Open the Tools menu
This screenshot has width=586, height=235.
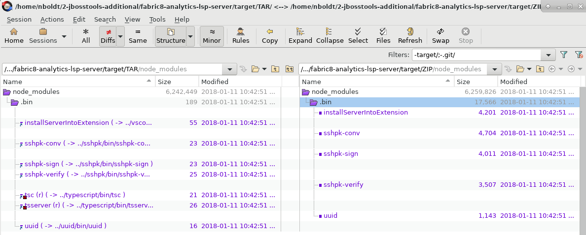[157, 19]
